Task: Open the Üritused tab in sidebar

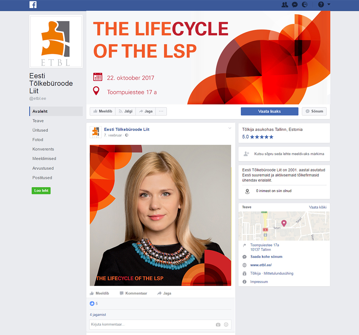Action: (40, 130)
